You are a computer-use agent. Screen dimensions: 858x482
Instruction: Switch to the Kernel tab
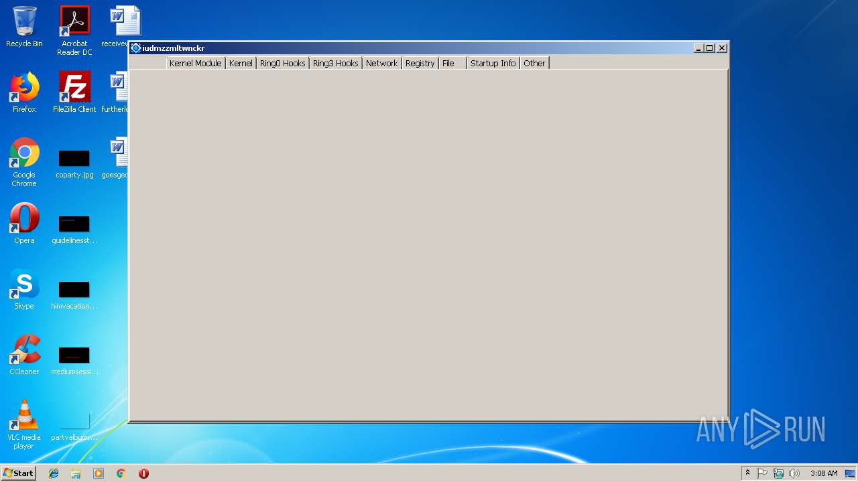241,63
